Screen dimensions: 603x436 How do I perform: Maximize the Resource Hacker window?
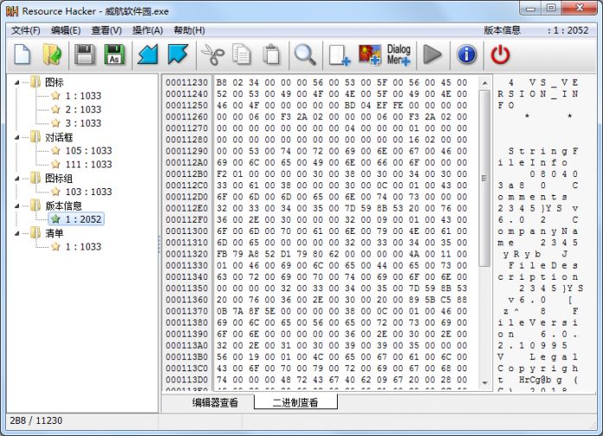coord(551,8)
